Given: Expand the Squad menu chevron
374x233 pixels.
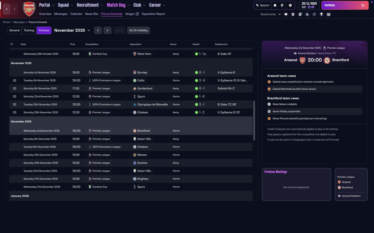Looking at the screenshot, I should [72, 5].
